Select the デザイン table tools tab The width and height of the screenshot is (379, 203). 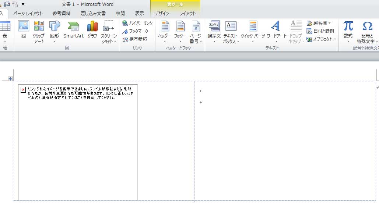coord(162,13)
